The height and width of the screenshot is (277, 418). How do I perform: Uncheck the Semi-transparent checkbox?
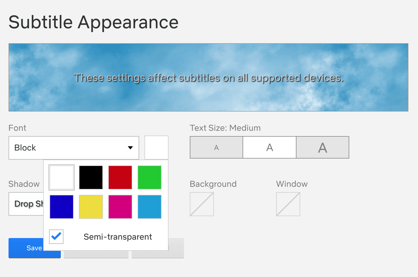click(56, 237)
